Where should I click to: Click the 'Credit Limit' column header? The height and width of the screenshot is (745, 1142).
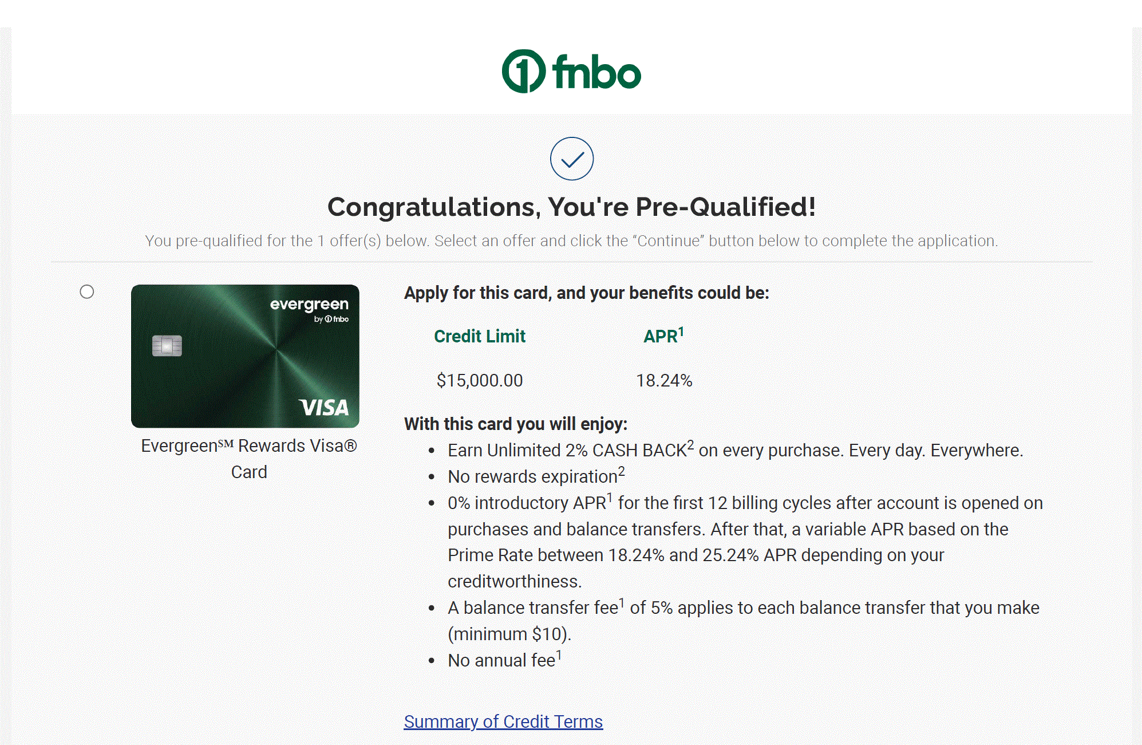(x=480, y=336)
